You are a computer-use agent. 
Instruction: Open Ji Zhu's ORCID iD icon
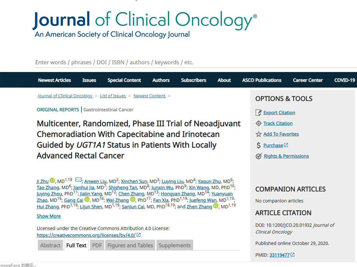point(52,181)
